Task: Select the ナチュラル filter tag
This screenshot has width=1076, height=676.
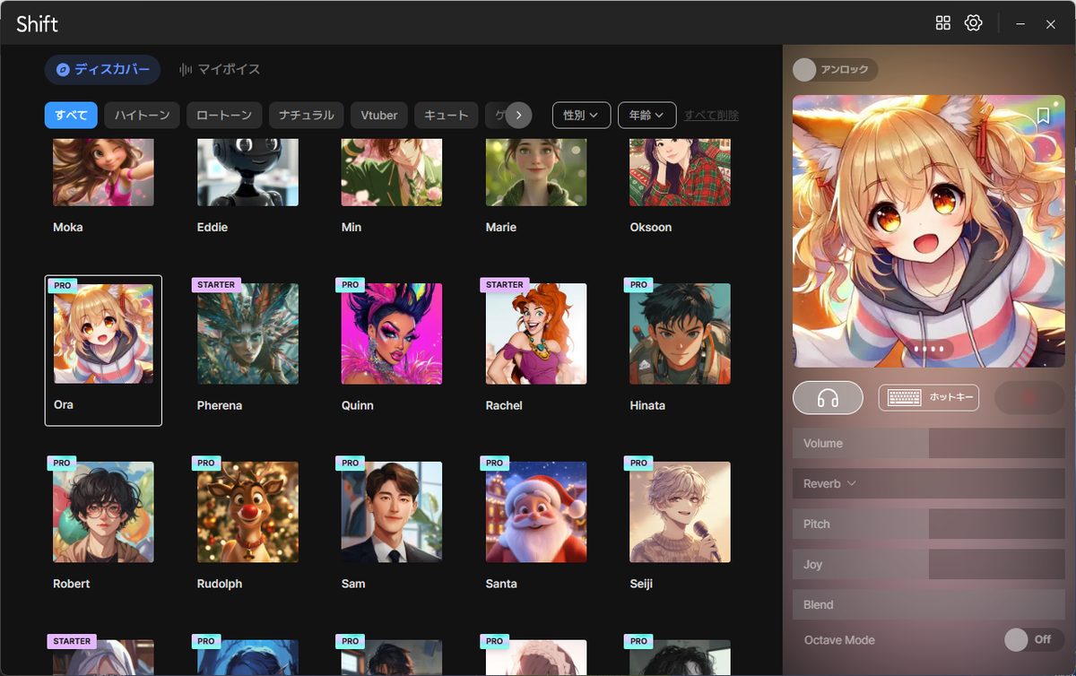Action: coord(306,115)
